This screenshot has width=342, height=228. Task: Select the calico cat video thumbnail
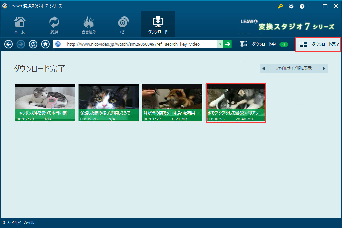click(108, 103)
